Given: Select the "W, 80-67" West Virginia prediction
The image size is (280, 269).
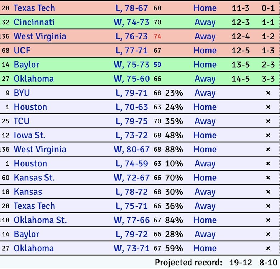Looking at the screenshot, I should pos(131,149).
